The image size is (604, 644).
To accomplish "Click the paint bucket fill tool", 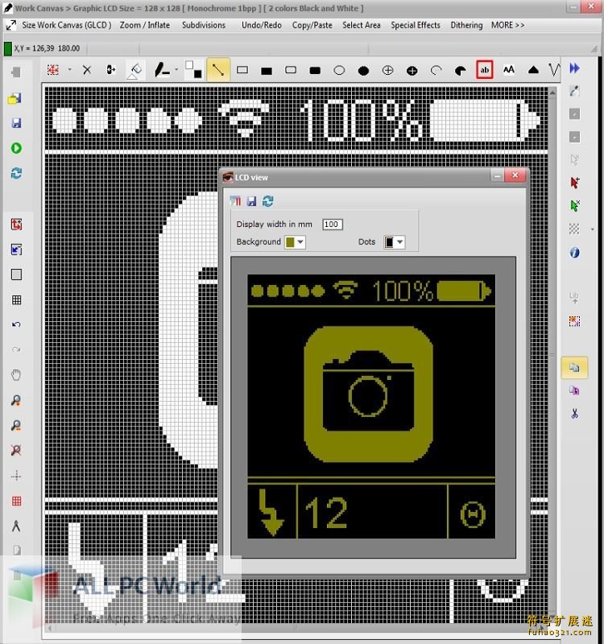I will click(x=135, y=70).
